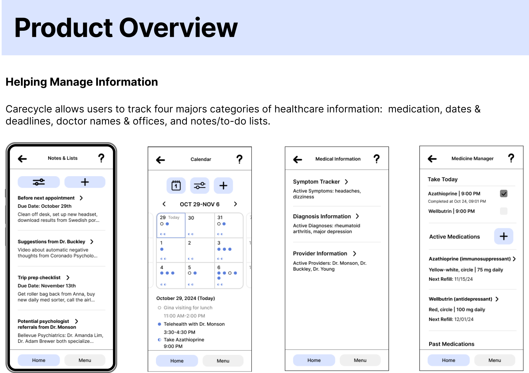Uncheck Azathioprine 9:00 PM checkbox
529x373 pixels.
click(503, 194)
